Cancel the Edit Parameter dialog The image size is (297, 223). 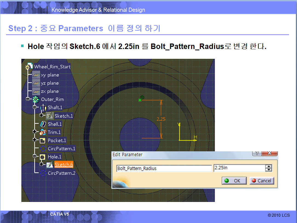point(261,181)
